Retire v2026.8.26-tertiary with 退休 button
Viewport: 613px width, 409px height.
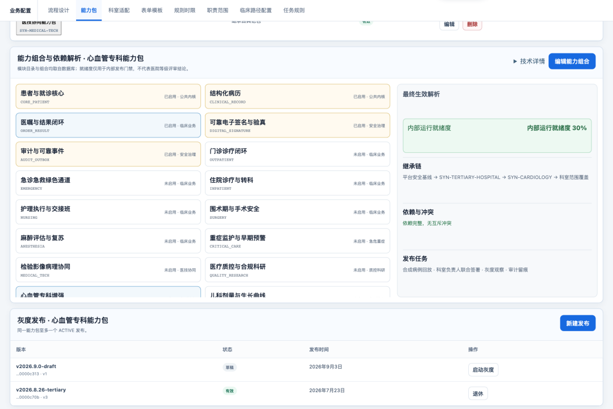478,394
